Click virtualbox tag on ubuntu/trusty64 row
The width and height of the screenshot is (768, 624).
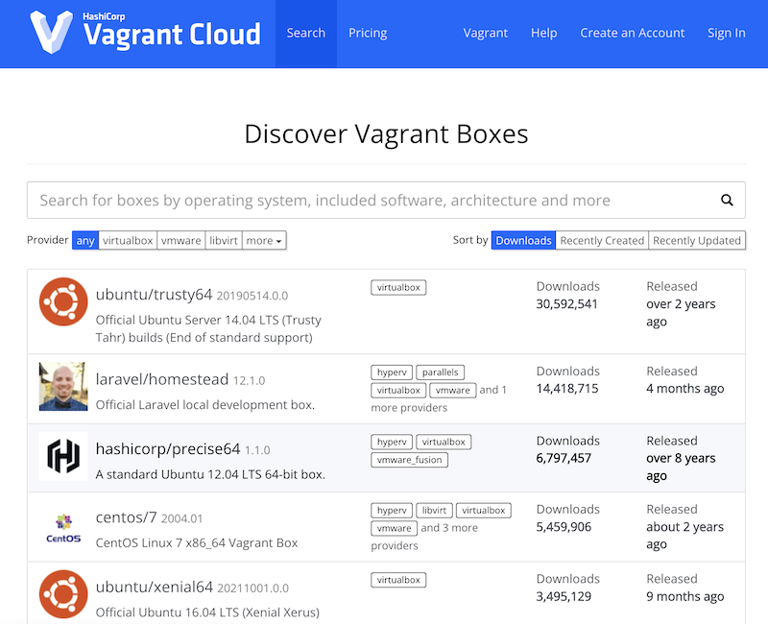(x=398, y=287)
